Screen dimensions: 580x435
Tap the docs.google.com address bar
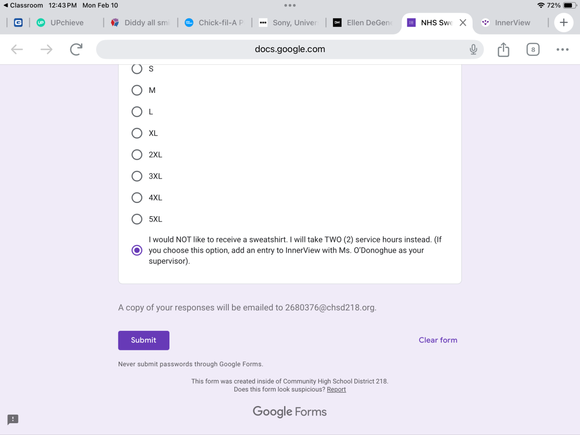tap(290, 49)
